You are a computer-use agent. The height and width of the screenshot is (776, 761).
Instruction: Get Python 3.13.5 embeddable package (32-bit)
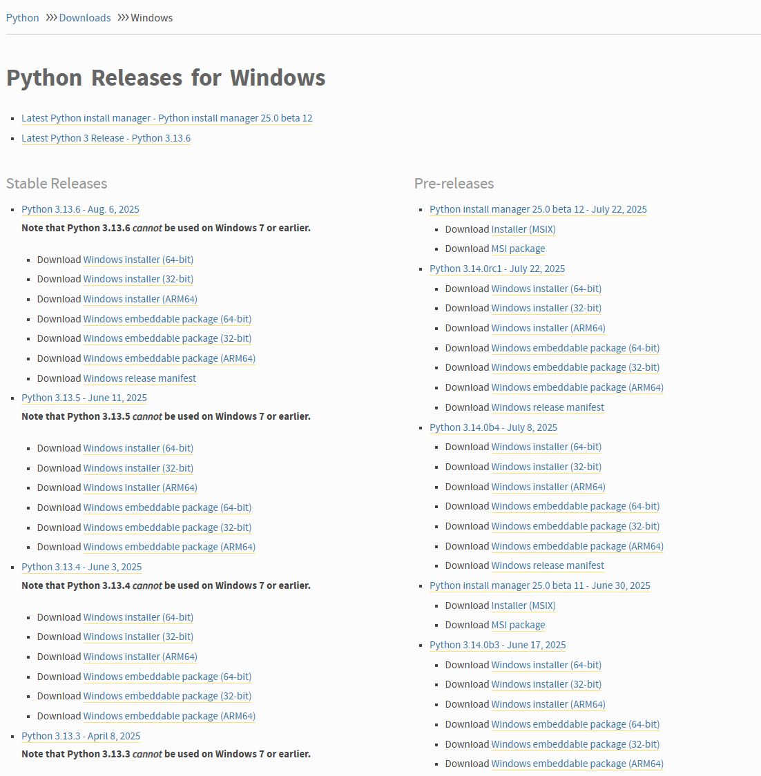pos(167,527)
